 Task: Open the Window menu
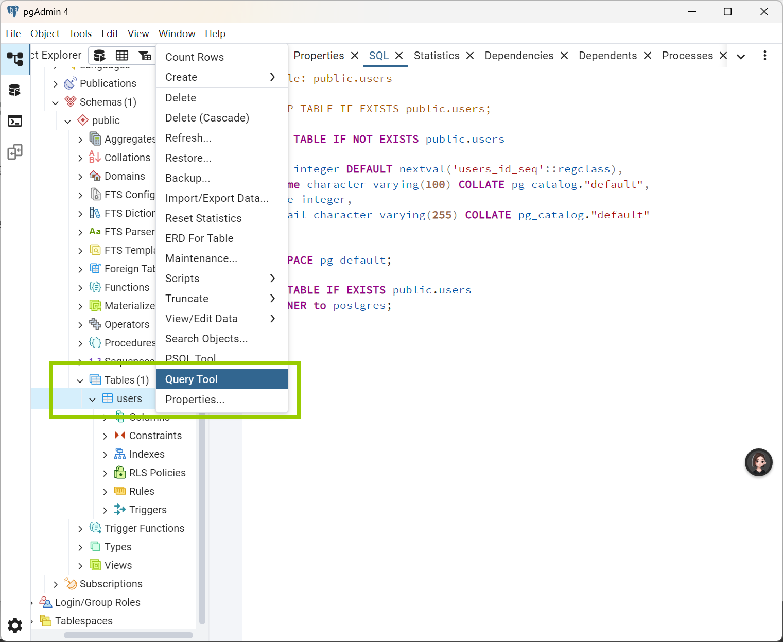point(177,33)
